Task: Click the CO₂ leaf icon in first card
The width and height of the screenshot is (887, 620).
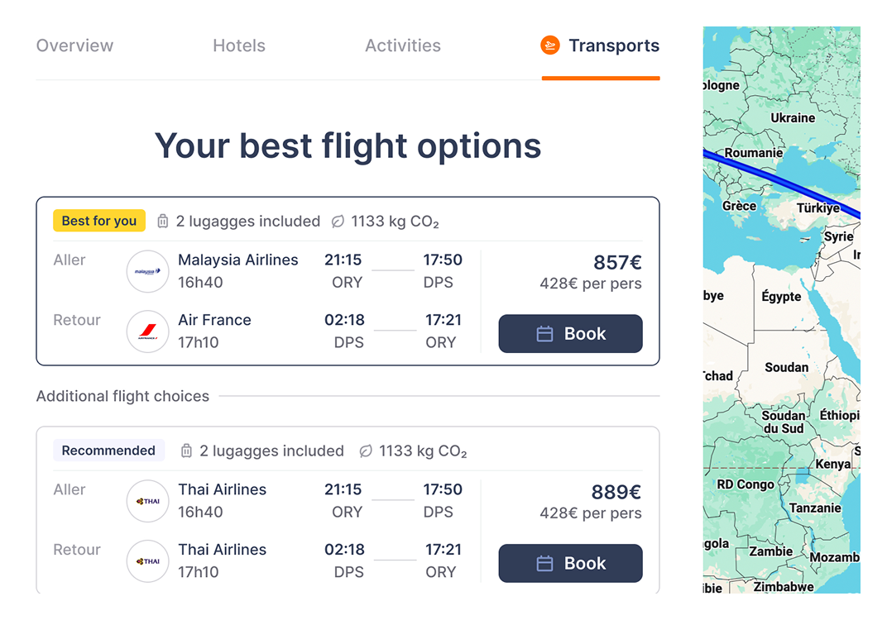Action: click(338, 222)
